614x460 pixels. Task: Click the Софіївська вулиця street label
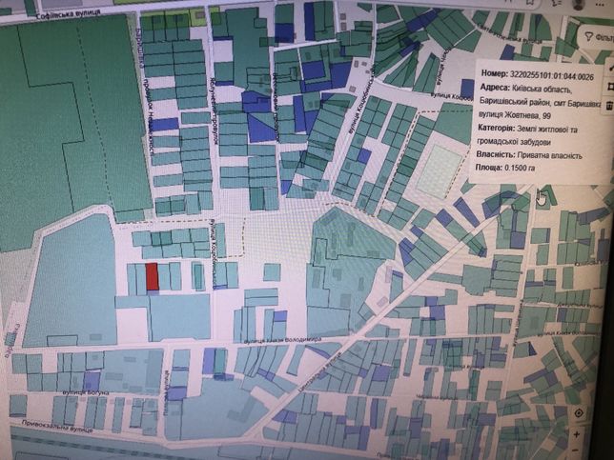coord(68,14)
